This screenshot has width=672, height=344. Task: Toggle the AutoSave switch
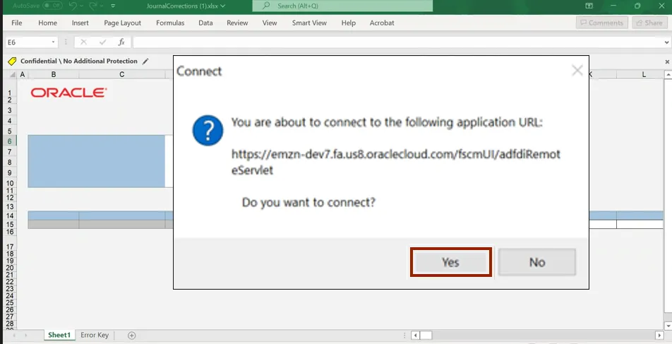click(x=53, y=6)
